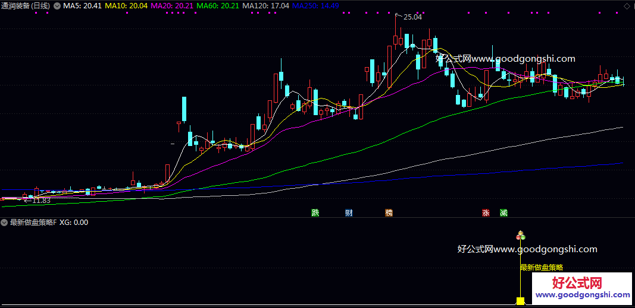Viewport: 635px width, 308px height.
Task: Expand the main chart dropdown next to 日线
Action: point(57,6)
